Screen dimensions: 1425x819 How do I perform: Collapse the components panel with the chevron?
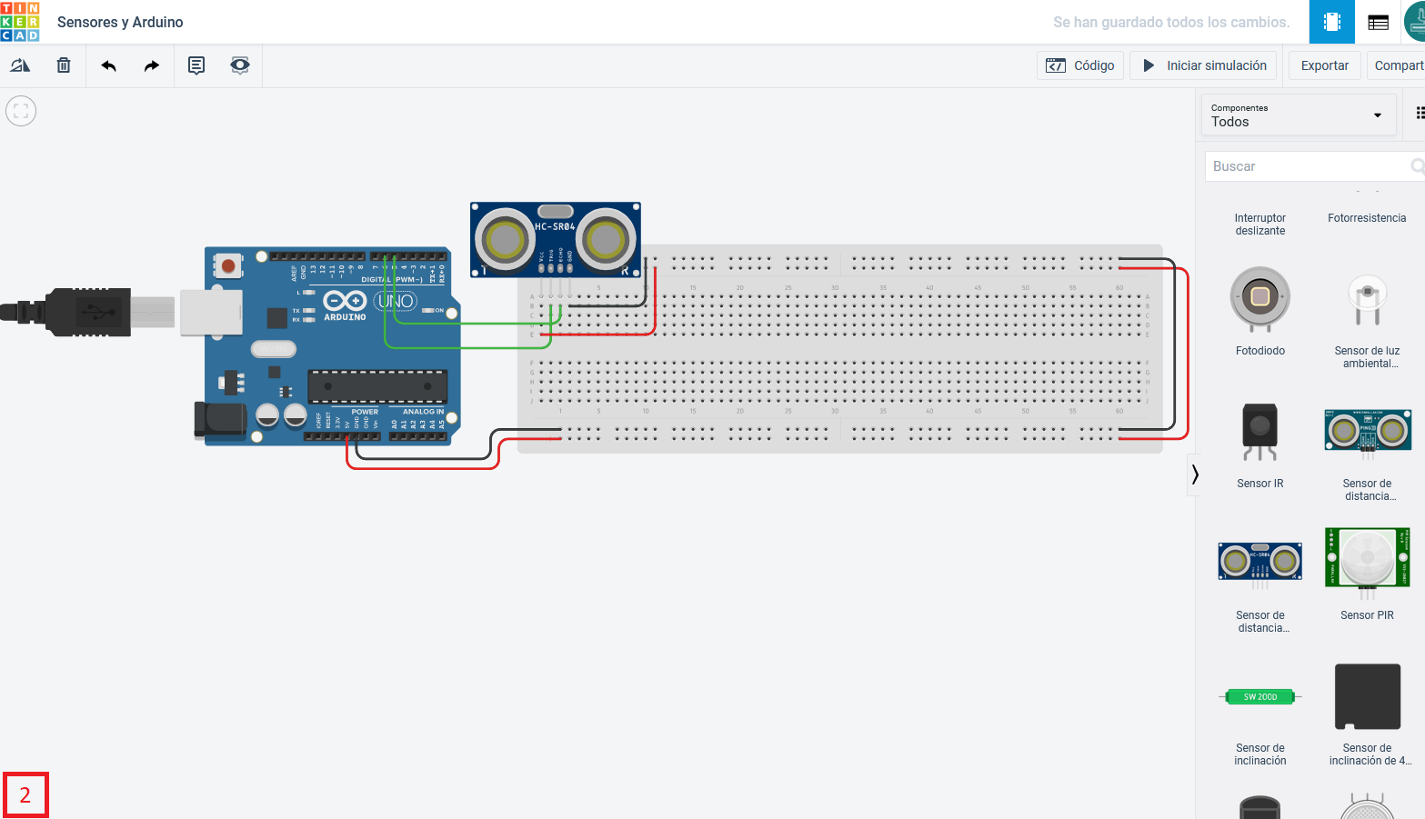click(x=1194, y=474)
